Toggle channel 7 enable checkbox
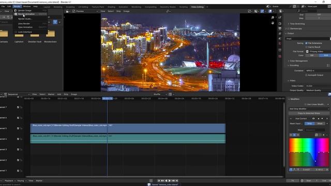This screenshot has width=331, height=186. (x=18, y=107)
